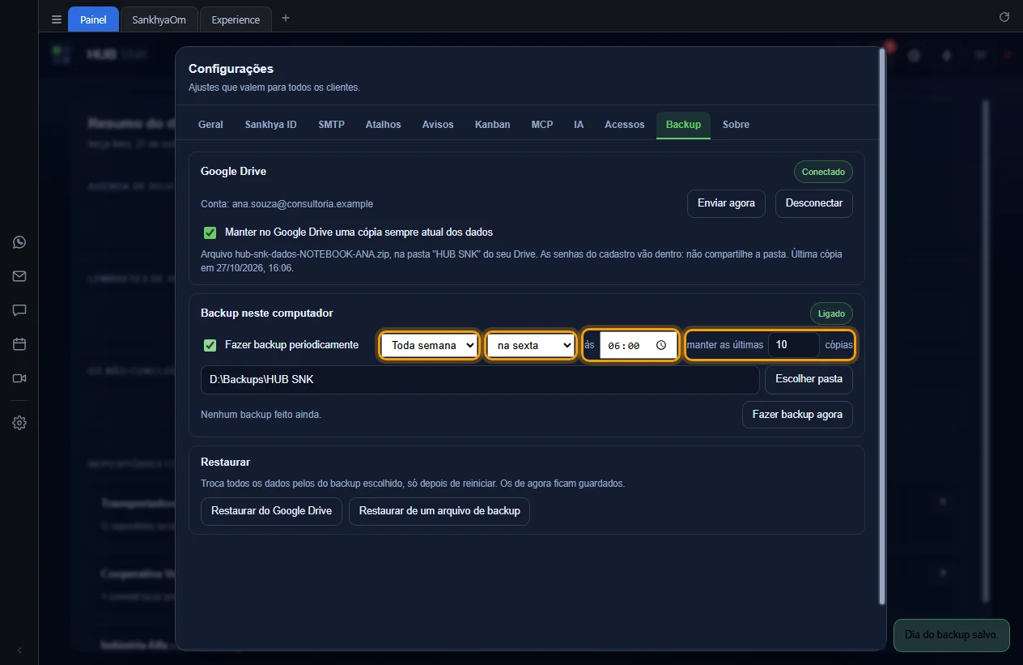The image size is (1023, 665).
Task: Open the Acessos settings tab
Action: pos(625,125)
